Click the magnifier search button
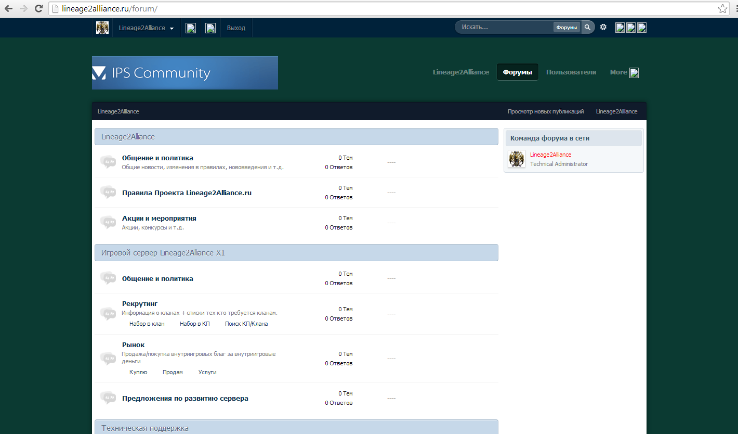This screenshot has width=738, height=434. [x=587, y=27]
